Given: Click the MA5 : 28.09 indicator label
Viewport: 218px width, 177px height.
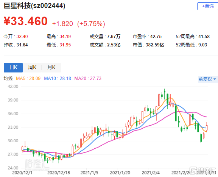Looking at the screenshot, I should click(x=28, y=78).
